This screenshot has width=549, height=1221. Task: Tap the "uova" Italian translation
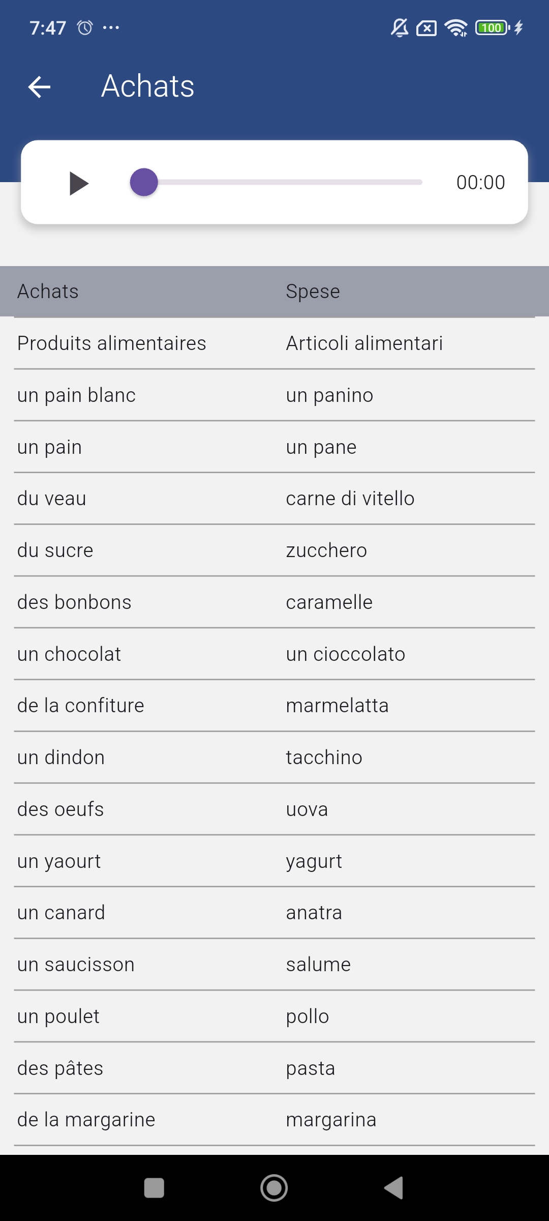[307, 809]
